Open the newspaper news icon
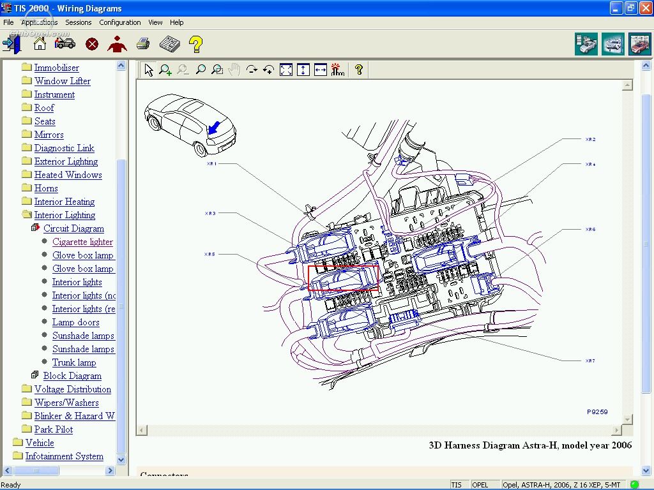The width and height of the screenshot is (654, 490). point(169,44)
